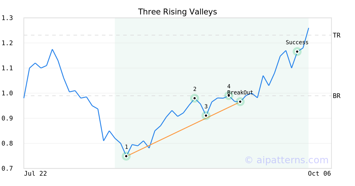Select the BreakOut point marker
Screen dimensions: 355x186
point(240,102)
